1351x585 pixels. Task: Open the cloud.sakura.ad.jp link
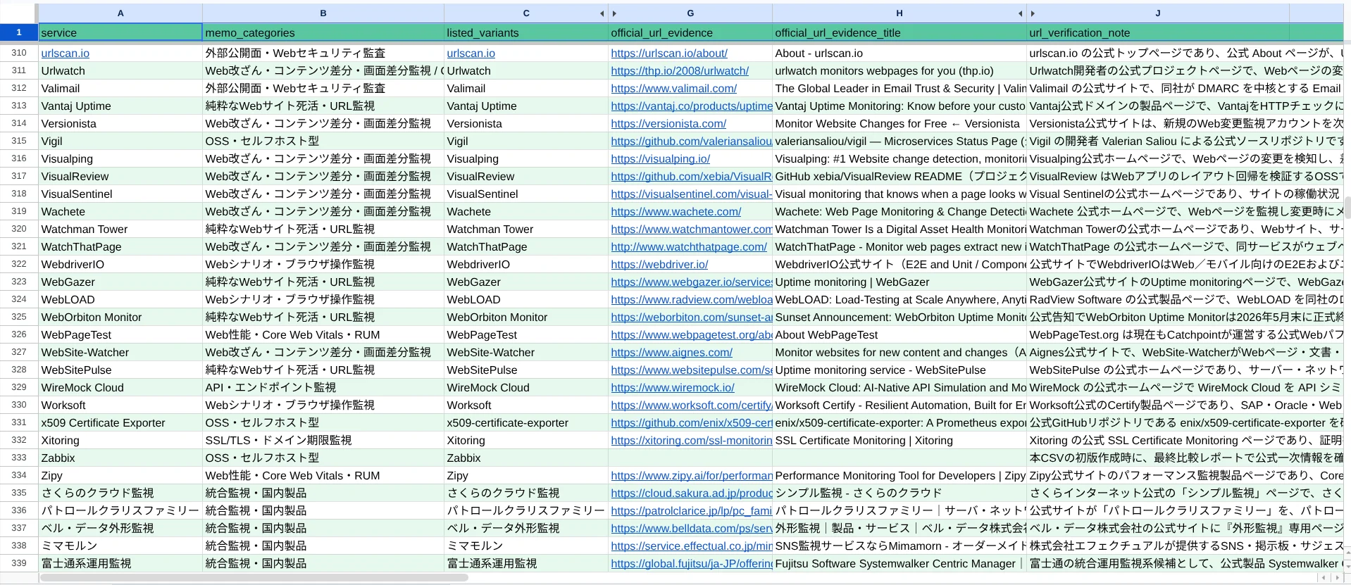point(691,493)
